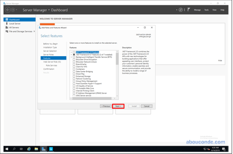233x154 pixels.
Task: Expand File and Storage Services in sidebar
Action: 35,31
